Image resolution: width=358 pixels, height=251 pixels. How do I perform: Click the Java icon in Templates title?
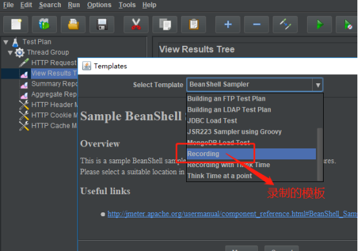[x=87, y=66]
